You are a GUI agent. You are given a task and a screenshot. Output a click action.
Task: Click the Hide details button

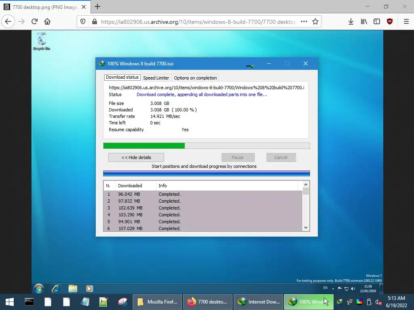pyautogui.click(x=136, y=157)
